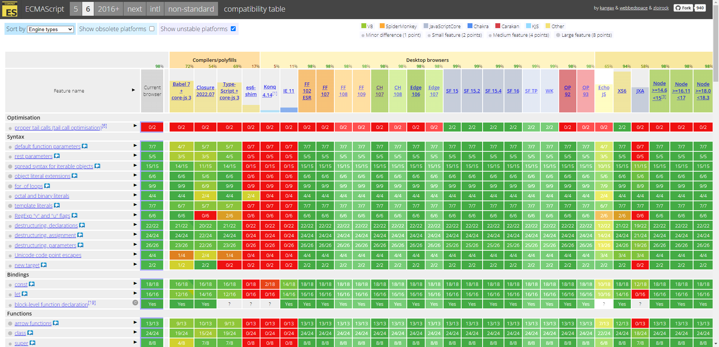Open the Unicode code point escapes link
This screenshot has height=347, width=719.
click(48, 255)
